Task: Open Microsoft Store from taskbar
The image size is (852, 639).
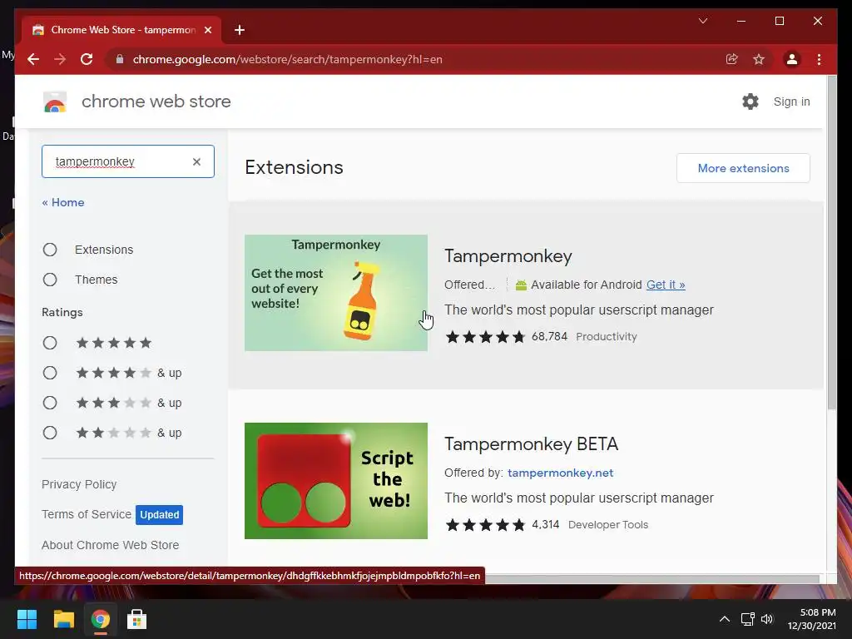Action: pyautogui.click(x=136, y=619)
